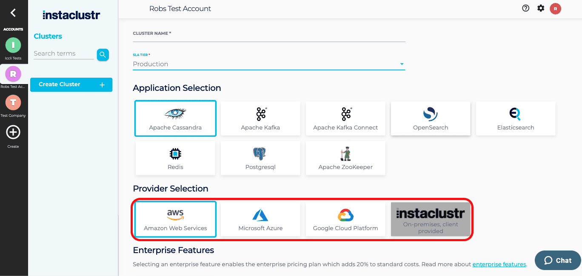Click the search magnifier icon
This screenshot has width=582, height=276.
click(103, 55)
